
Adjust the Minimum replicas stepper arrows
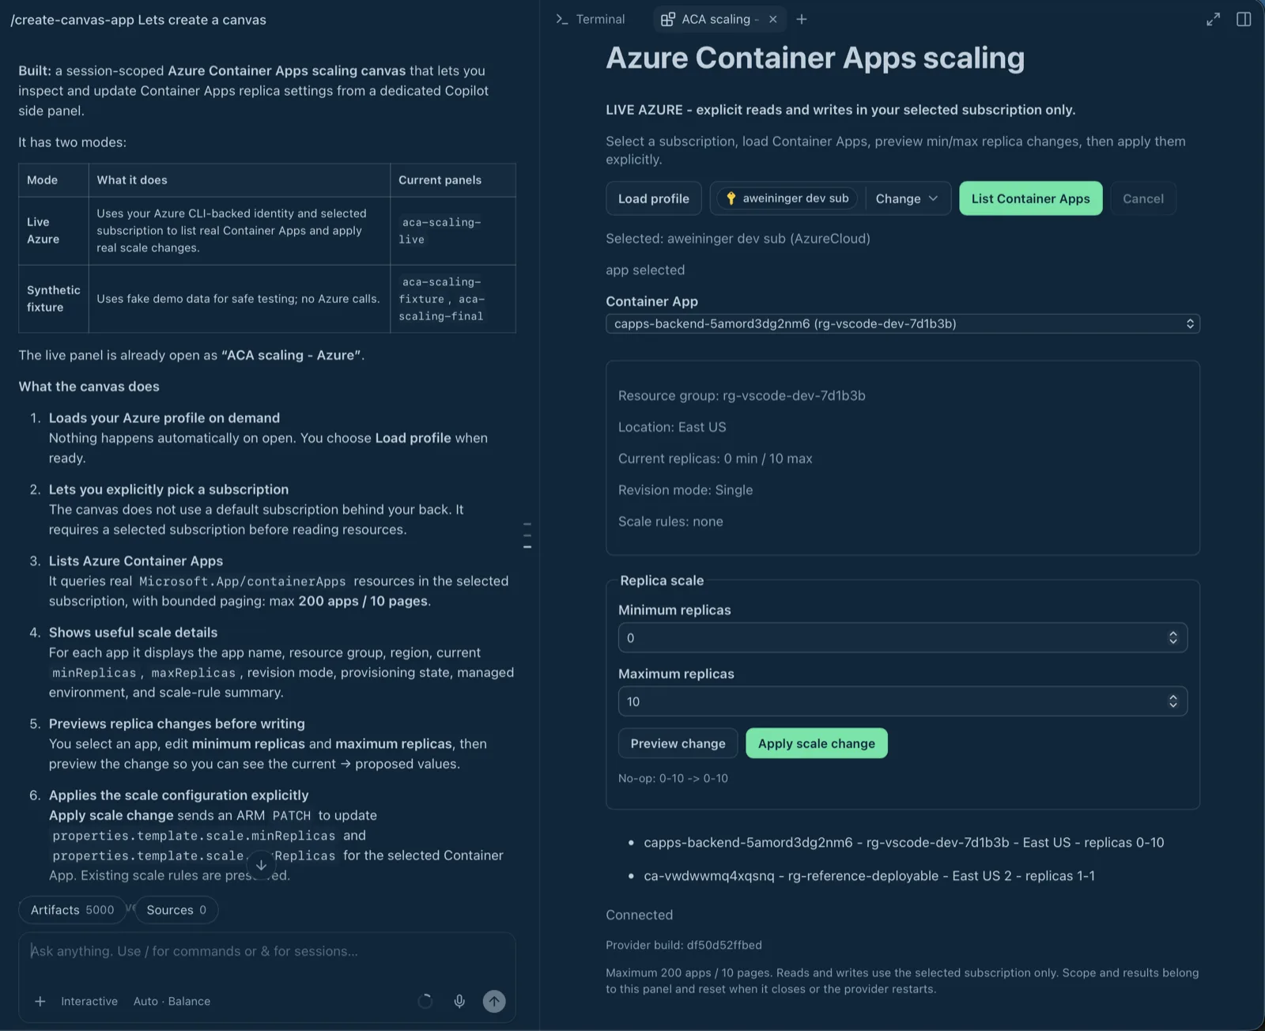point(1173,637)
